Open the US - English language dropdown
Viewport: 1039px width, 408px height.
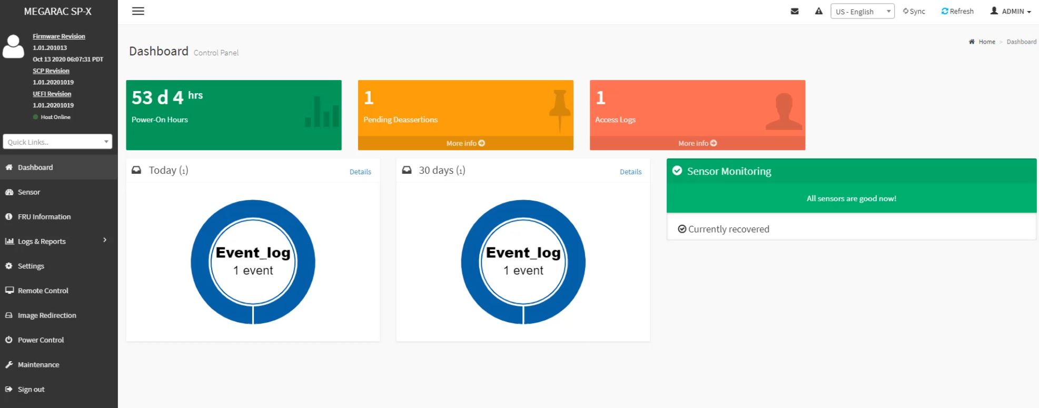tap(862, 11)
